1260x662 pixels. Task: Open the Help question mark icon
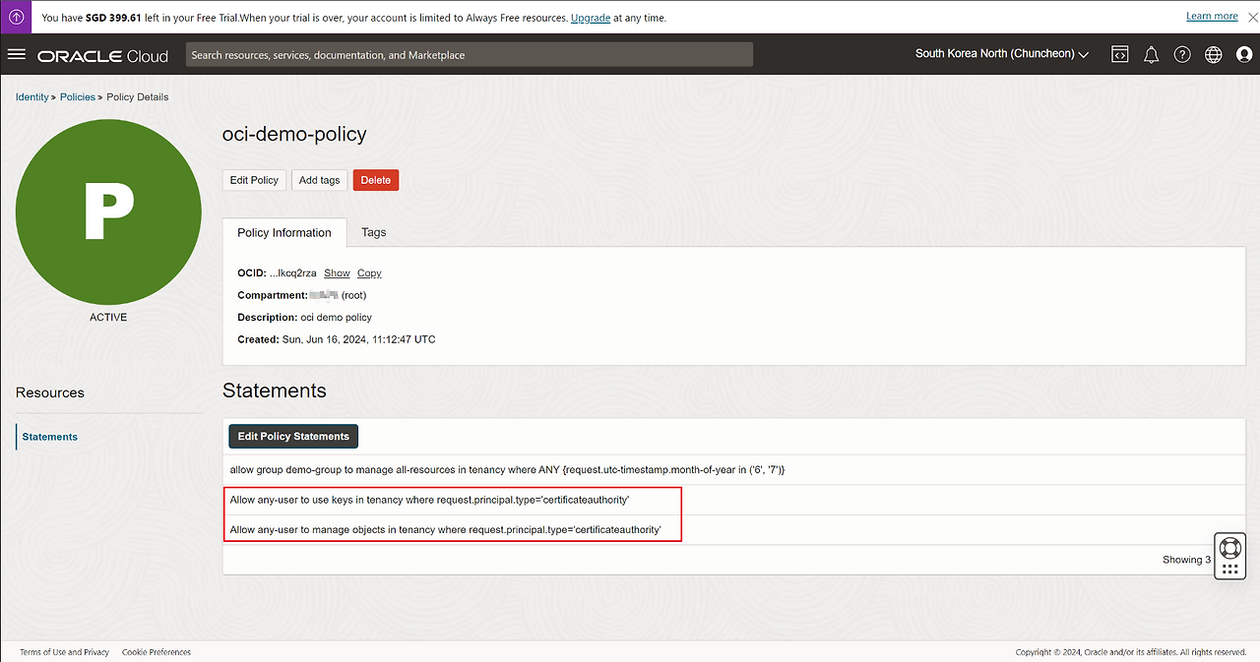(x=1182, y=55)
